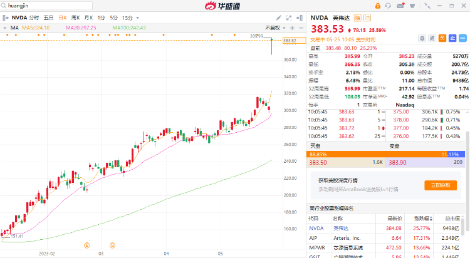Set a price alert bell icon
Viewport: 470px width, 258px height.
click(422, 38)
